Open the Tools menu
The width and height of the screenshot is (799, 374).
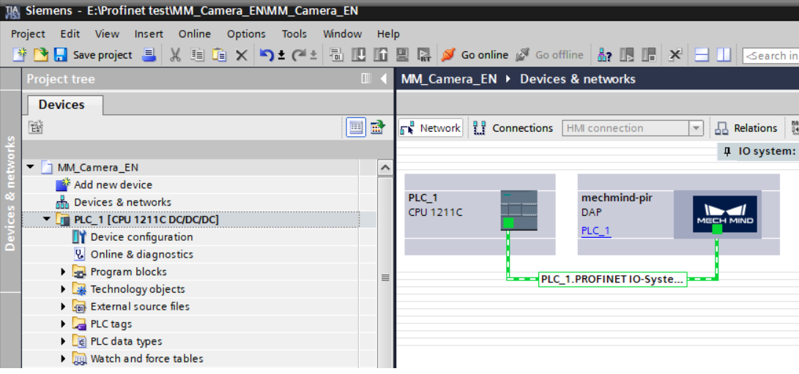click(x=294, y=34)
